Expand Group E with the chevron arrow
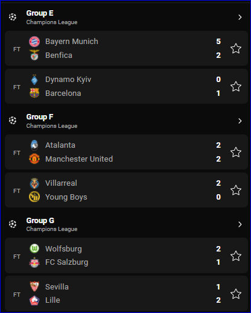The height and width of the screenshot is (313, 251). (240, 17)
